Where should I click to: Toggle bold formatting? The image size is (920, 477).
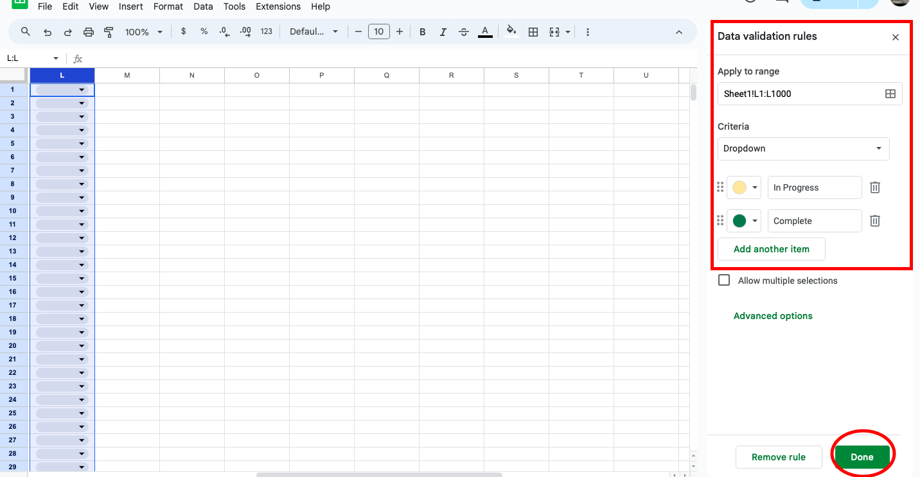(422, 31)
